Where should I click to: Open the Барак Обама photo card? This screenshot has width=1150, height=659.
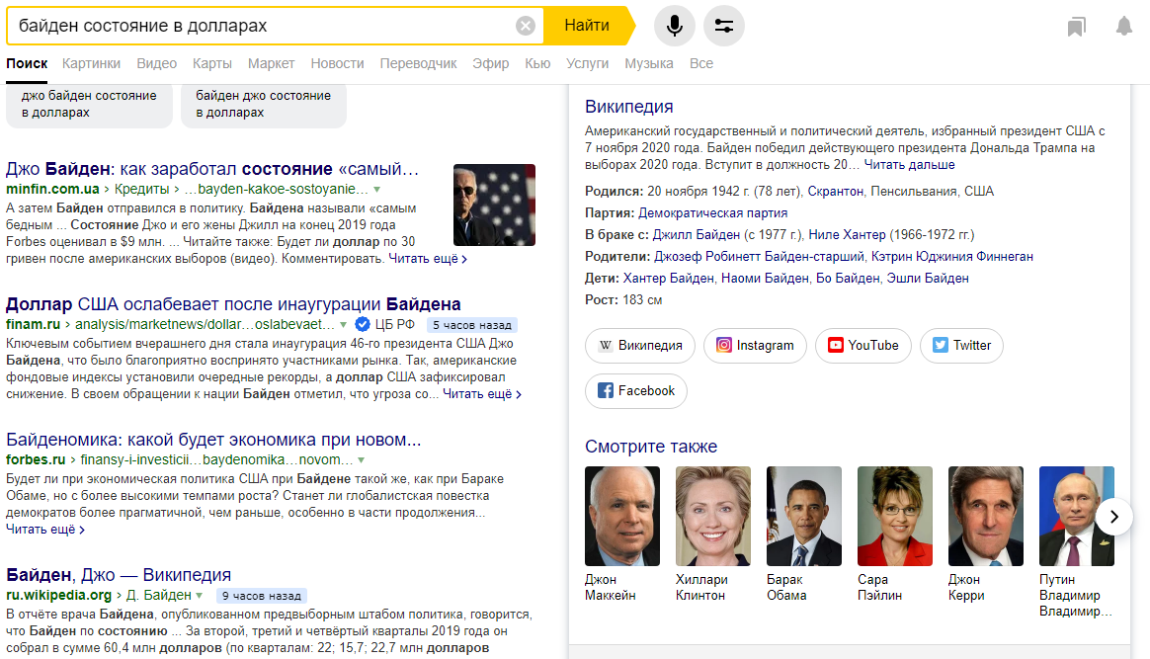(804, 516)
